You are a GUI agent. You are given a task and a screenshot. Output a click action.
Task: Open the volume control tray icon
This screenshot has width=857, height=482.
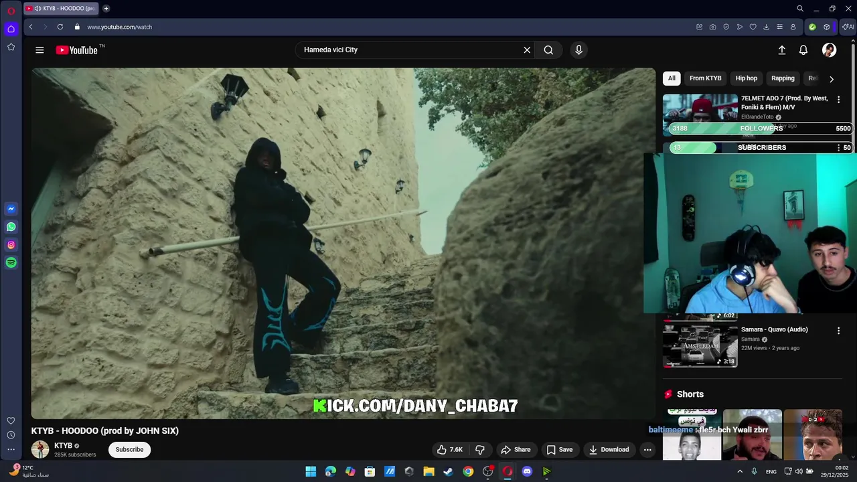point(798,471)
